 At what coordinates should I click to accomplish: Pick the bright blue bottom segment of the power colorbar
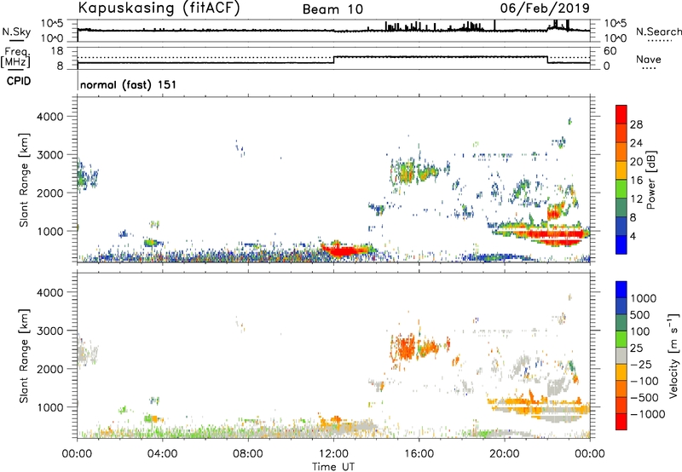click(621, 245)
